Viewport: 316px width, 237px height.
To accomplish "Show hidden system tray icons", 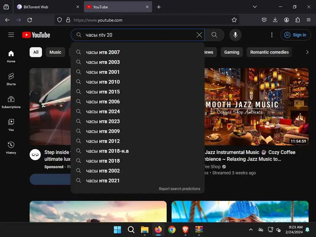I will point(251,230).
